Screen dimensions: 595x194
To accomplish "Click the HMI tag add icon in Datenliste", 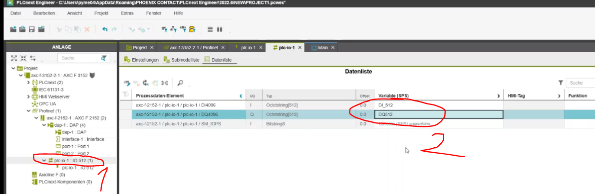I will 127,83.
